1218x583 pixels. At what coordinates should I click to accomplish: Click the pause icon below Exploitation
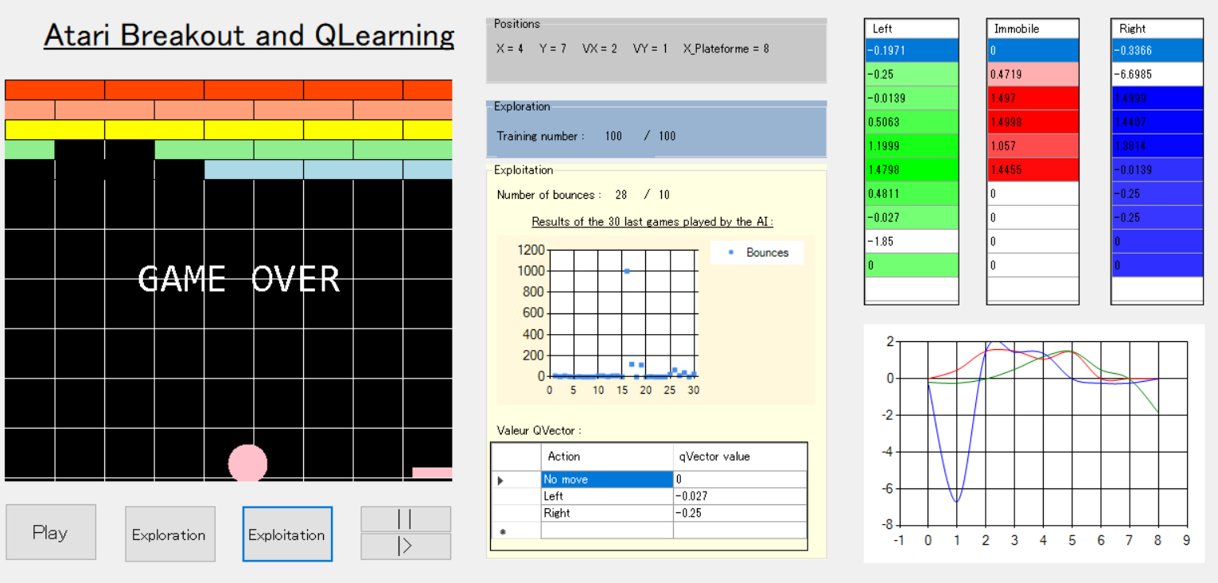[406, 519]
